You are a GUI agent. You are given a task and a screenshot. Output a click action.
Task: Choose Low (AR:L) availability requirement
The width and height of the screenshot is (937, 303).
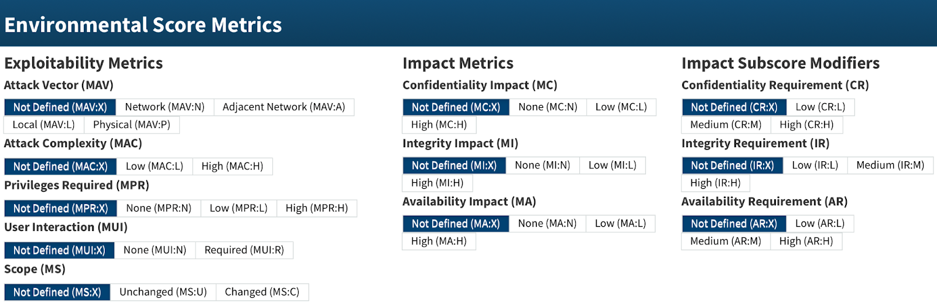coord(819,224)
